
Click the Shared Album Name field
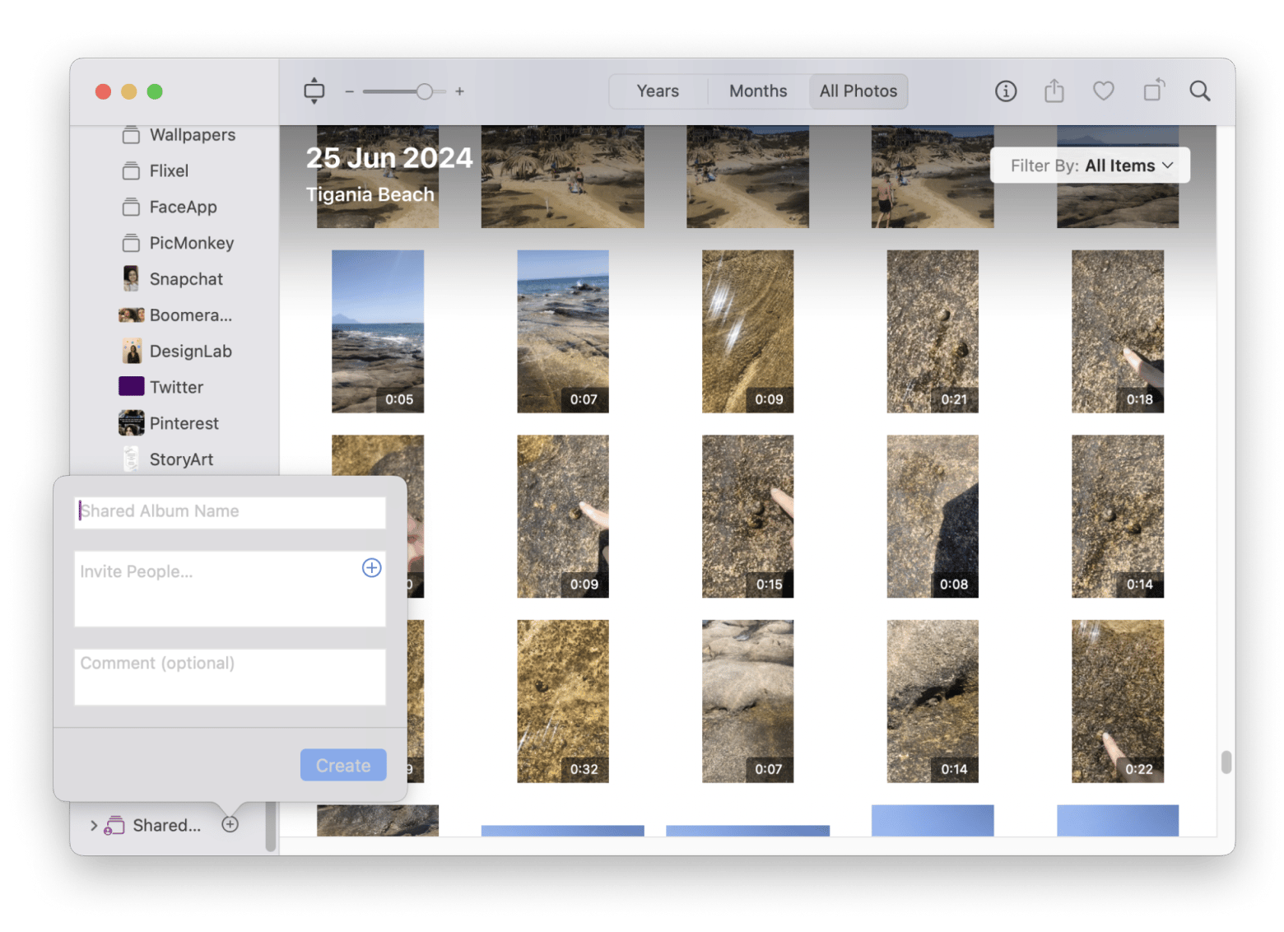[x=230, y=511]
